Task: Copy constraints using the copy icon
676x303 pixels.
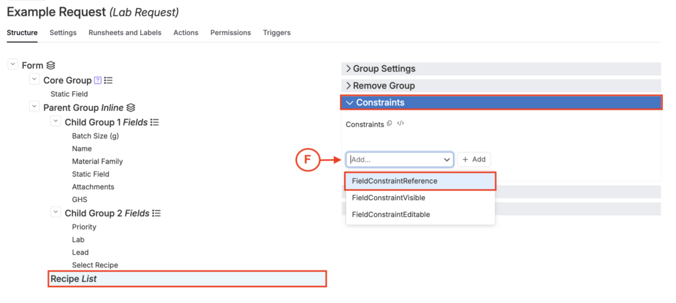Action: (389, 123)
